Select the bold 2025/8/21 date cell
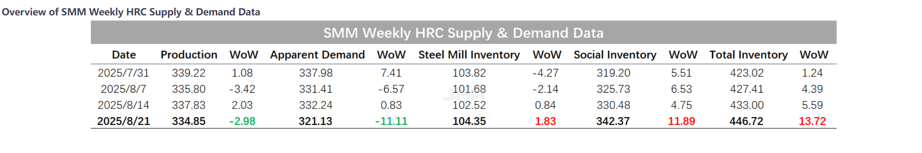 coord(123,121)
